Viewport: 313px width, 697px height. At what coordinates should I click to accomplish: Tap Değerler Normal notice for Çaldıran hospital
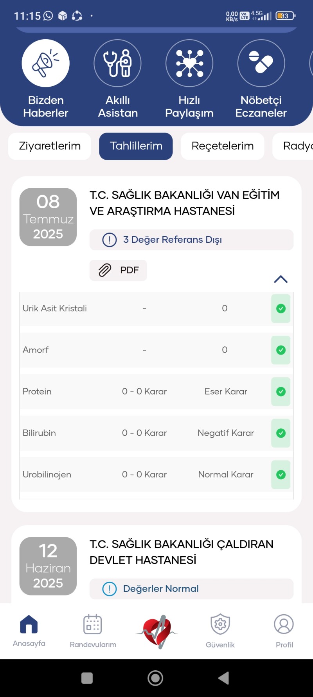click(x=191, y=589)
